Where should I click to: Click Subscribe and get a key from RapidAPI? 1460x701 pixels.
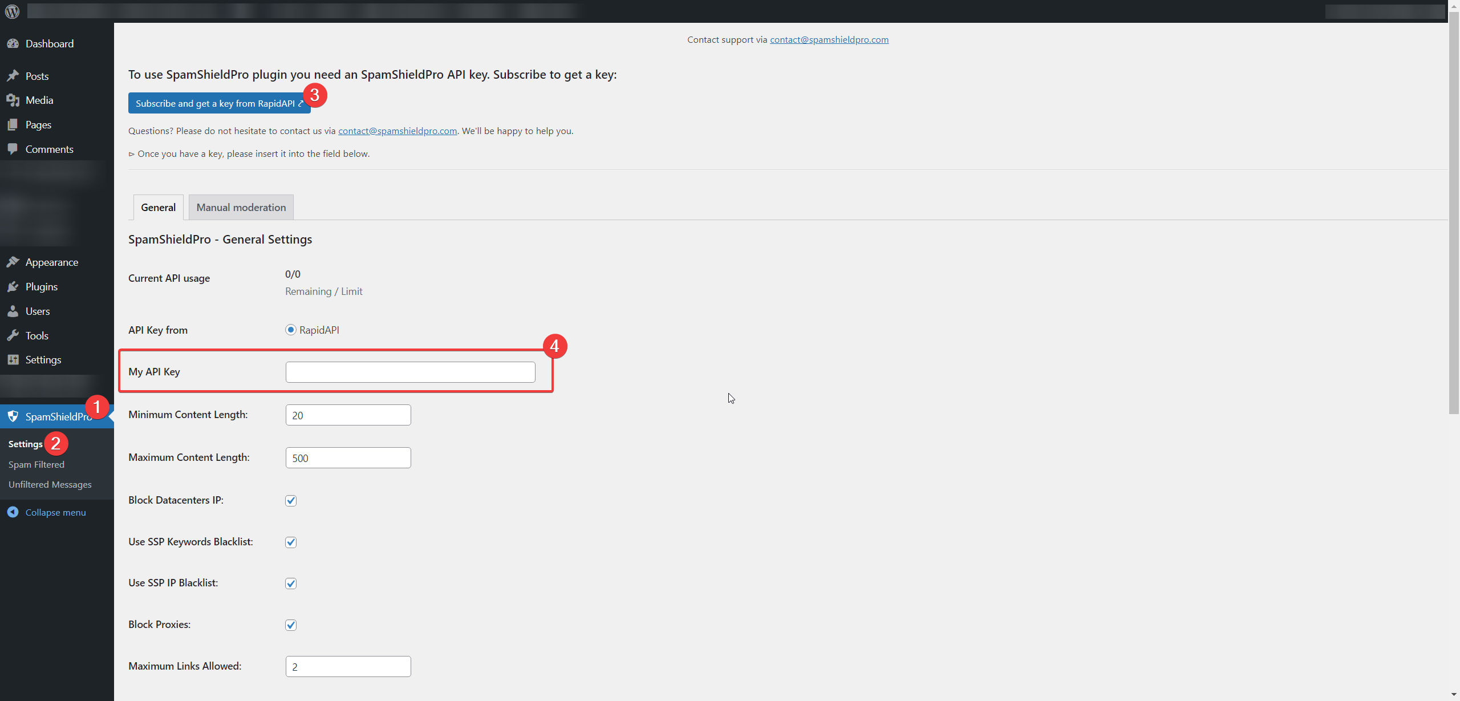click(x=220, y=104)
